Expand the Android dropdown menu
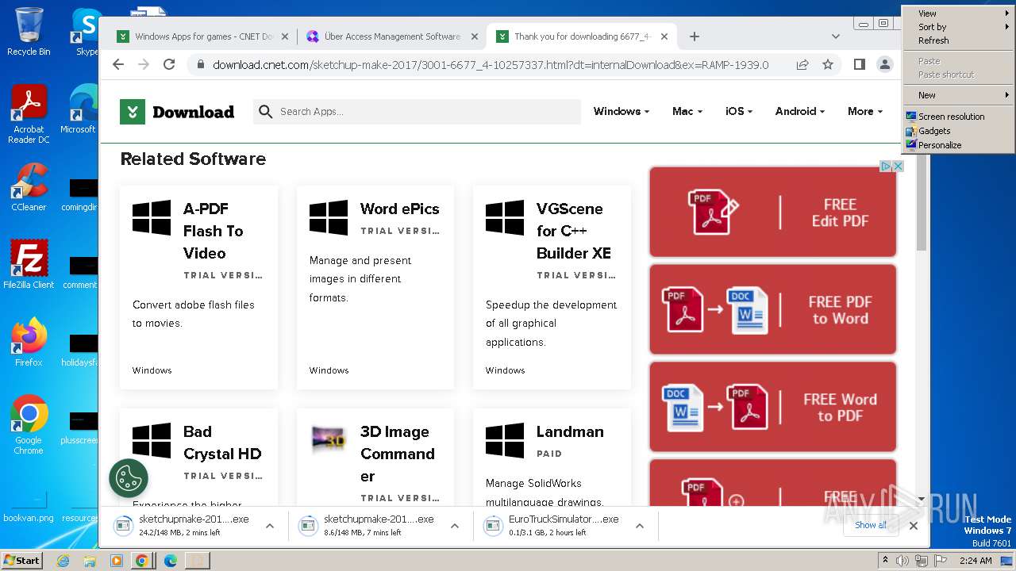1016x571 pixels. (800, 112)
